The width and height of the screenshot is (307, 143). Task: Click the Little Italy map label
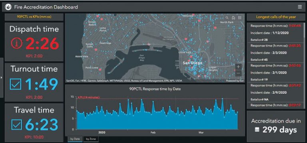coord(184,52)
